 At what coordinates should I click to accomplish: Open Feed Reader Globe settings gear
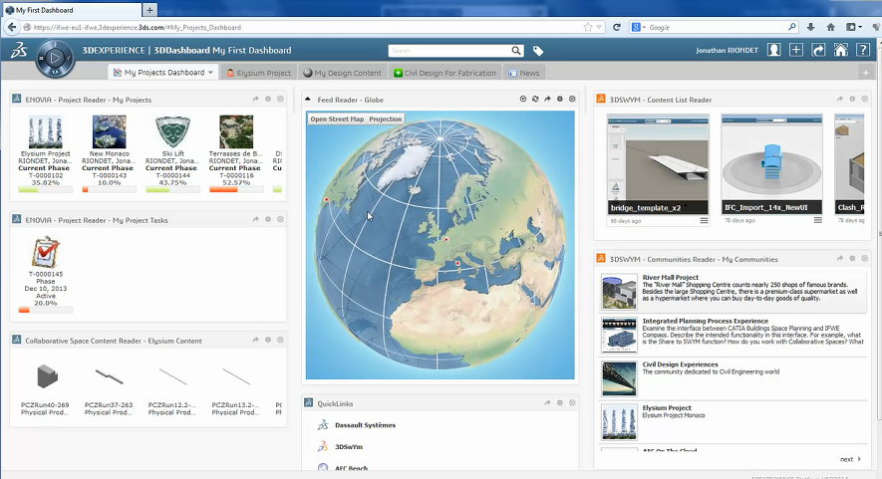pyautogui.click(x=560, y=99)
